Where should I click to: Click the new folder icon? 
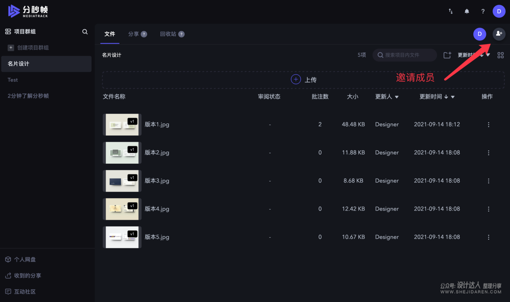[x=447, y=55]
